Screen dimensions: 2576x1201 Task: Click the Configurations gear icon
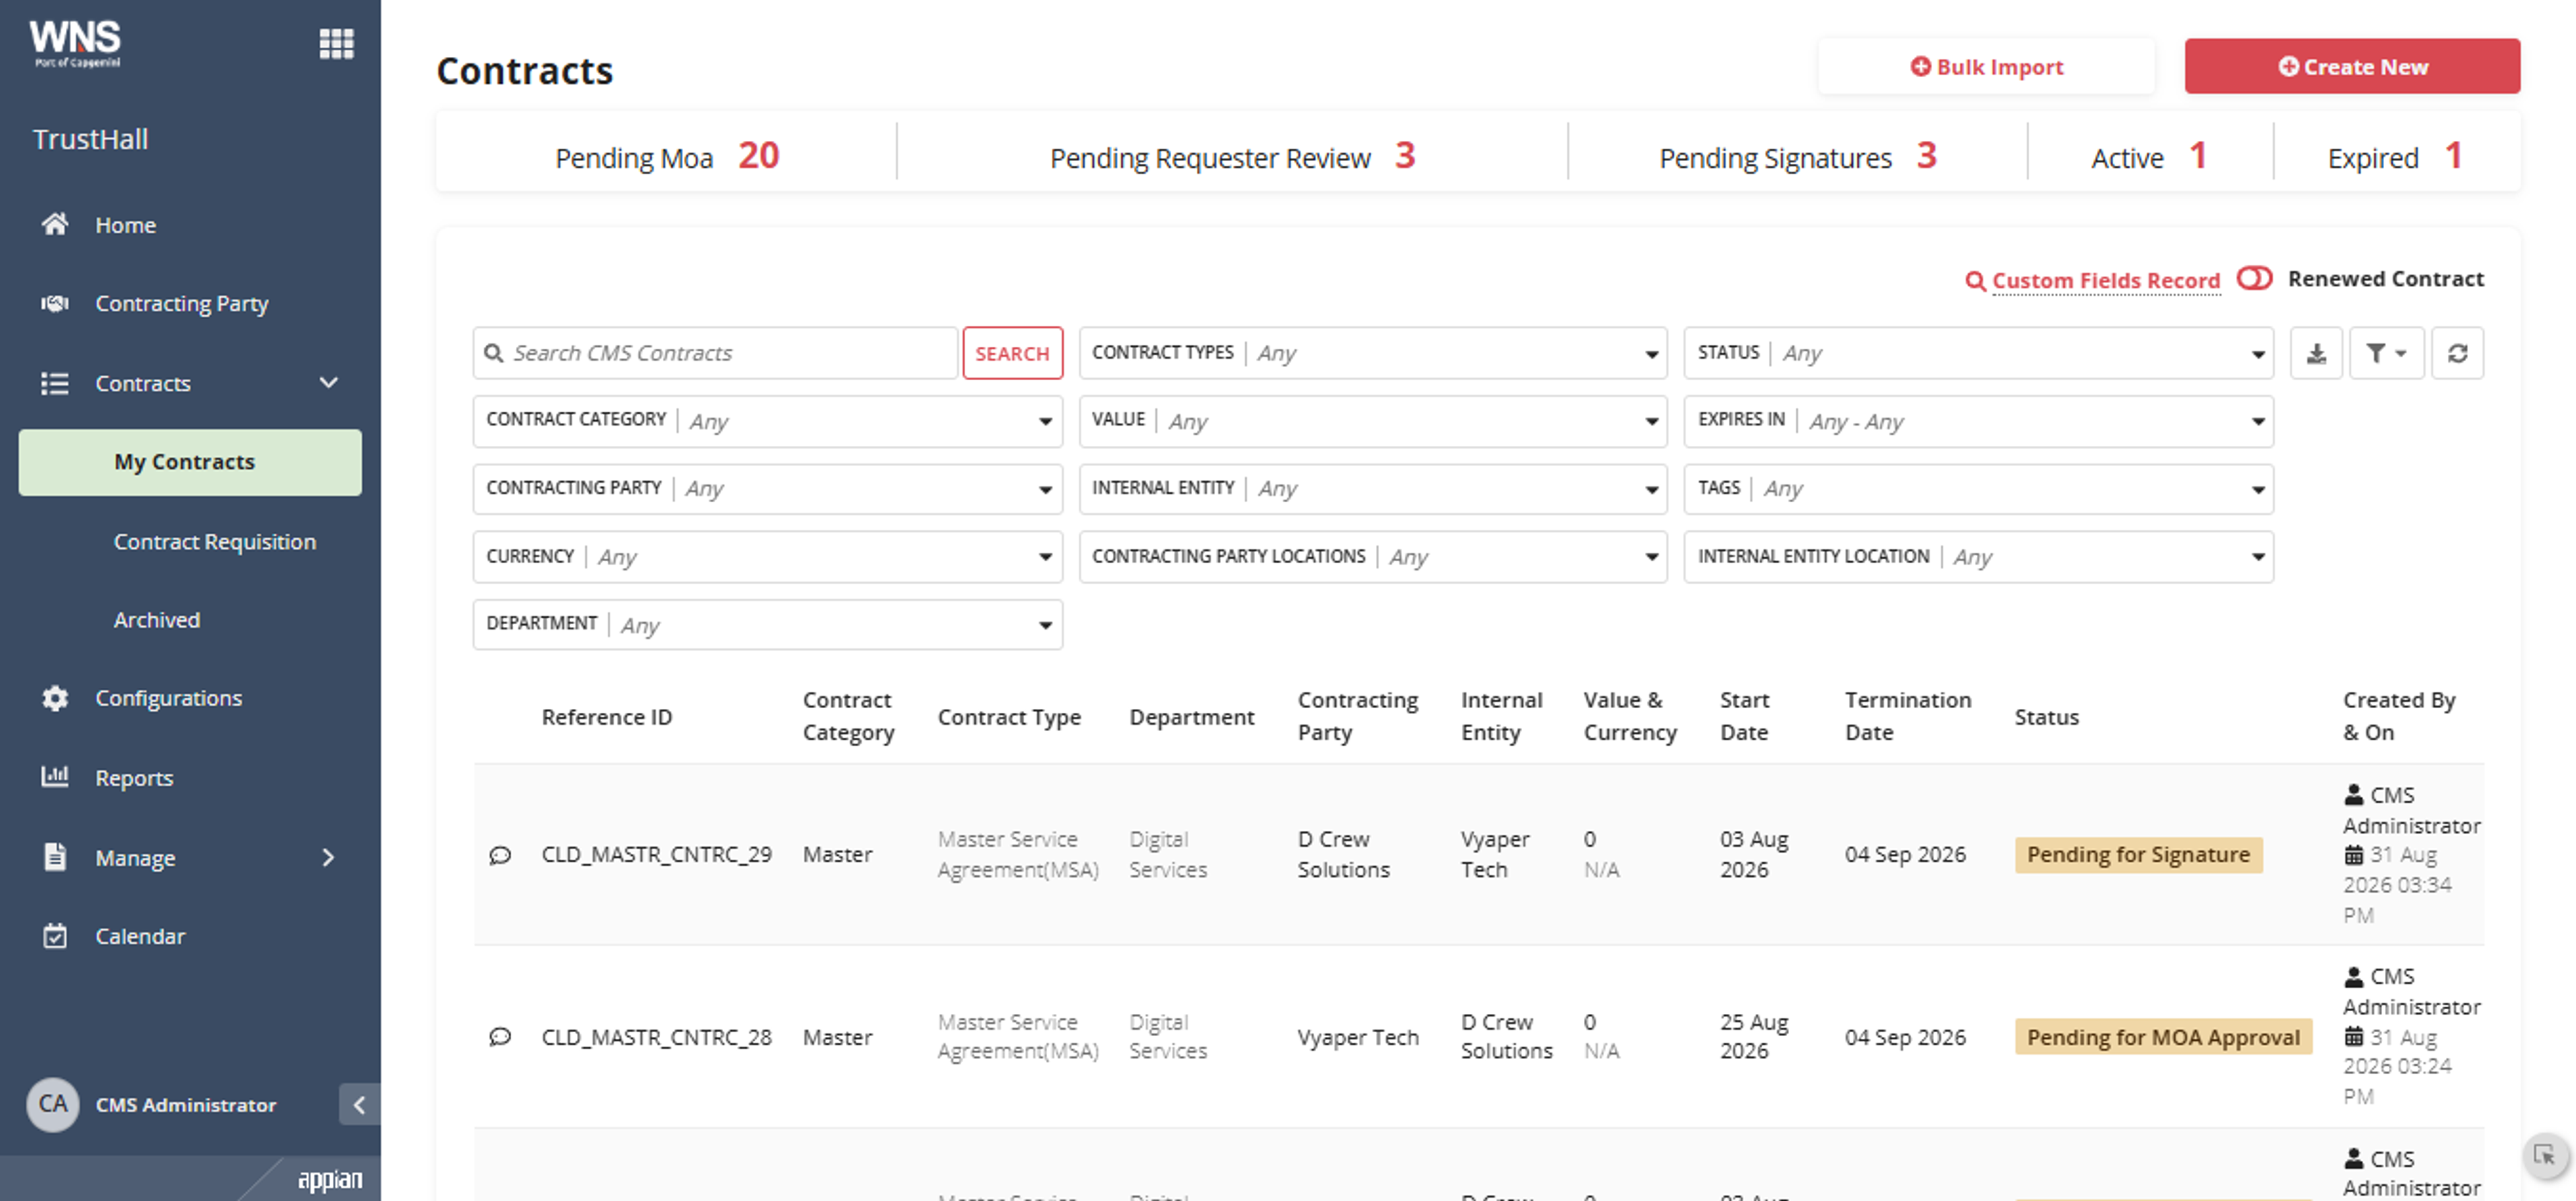pyautogui.click(x=54, y=698)
